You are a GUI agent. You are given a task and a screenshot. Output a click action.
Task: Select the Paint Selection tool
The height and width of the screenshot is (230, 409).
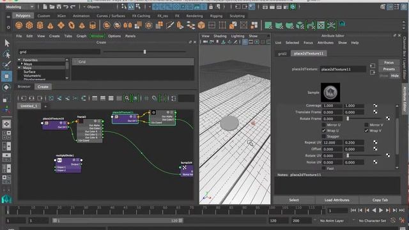click(x=7, y=65)
